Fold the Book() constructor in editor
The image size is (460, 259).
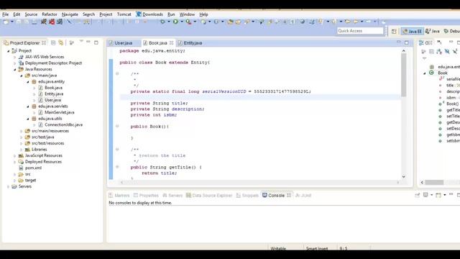tap(117, 126)
